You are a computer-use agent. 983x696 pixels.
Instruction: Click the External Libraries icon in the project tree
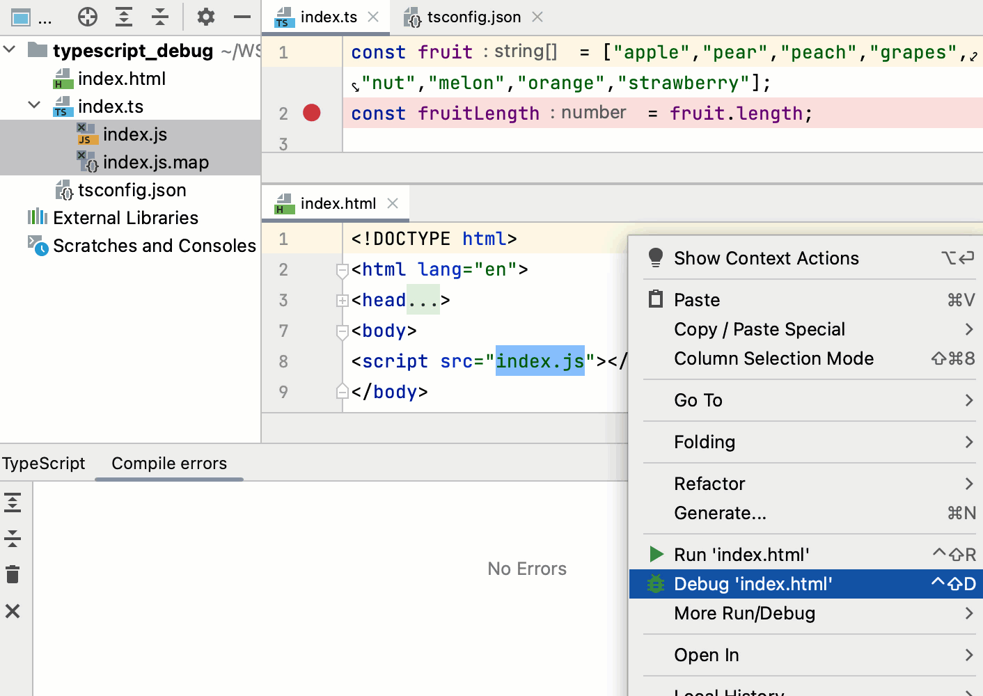[x=37, y=217]
